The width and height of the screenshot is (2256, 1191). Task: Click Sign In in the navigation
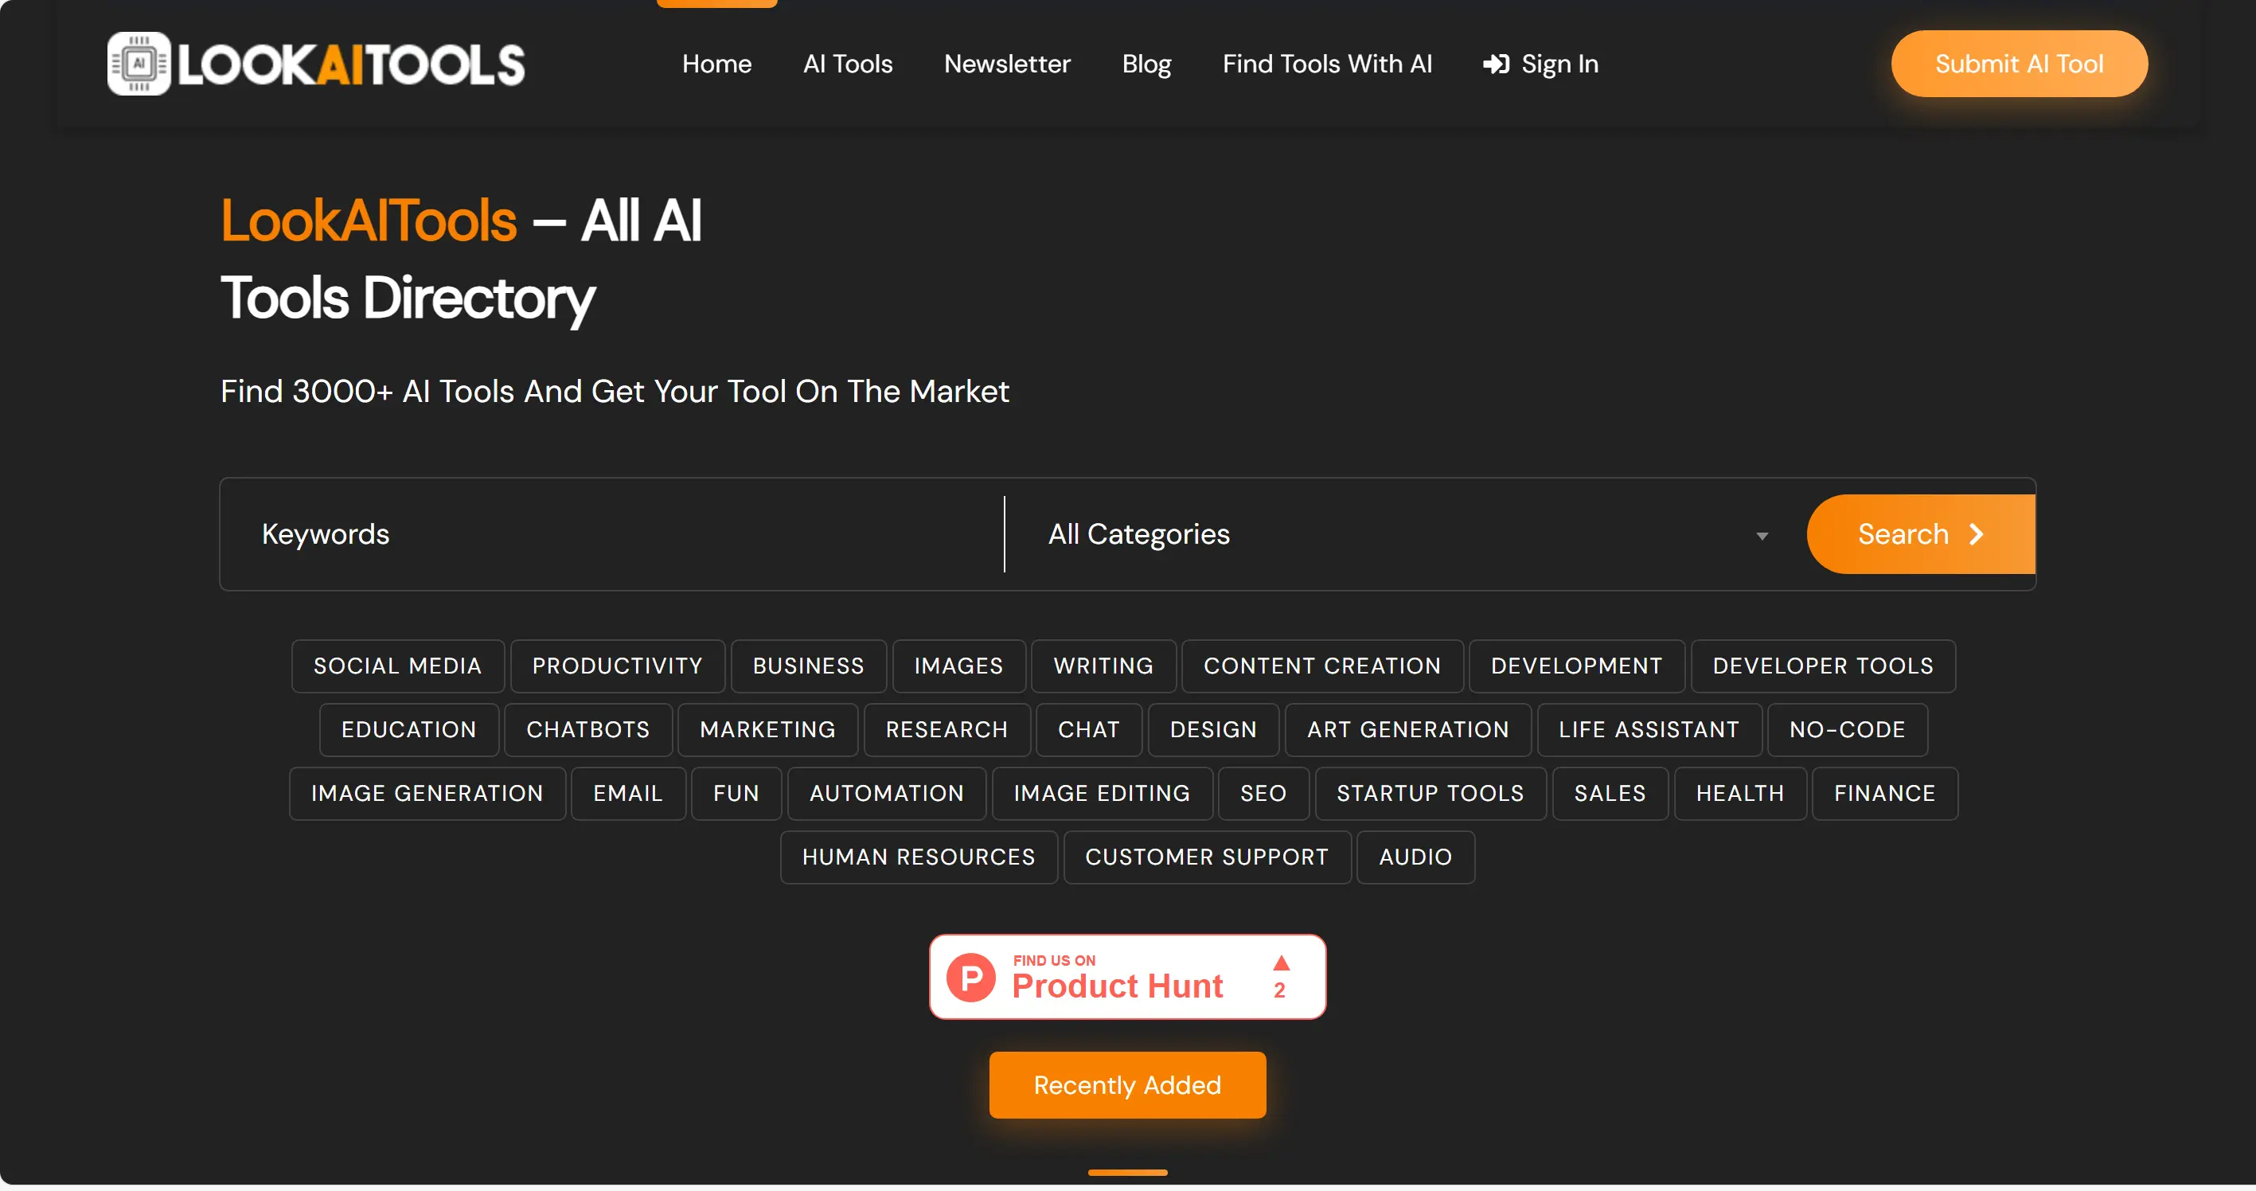1540,64
